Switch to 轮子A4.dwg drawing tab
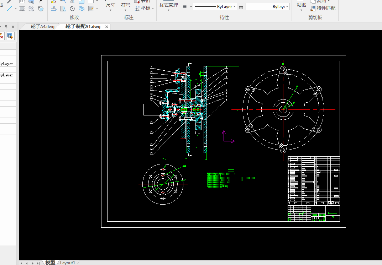The width and height of the screenshot is (382, 265). pyautogui.click(x=42, y=27)
